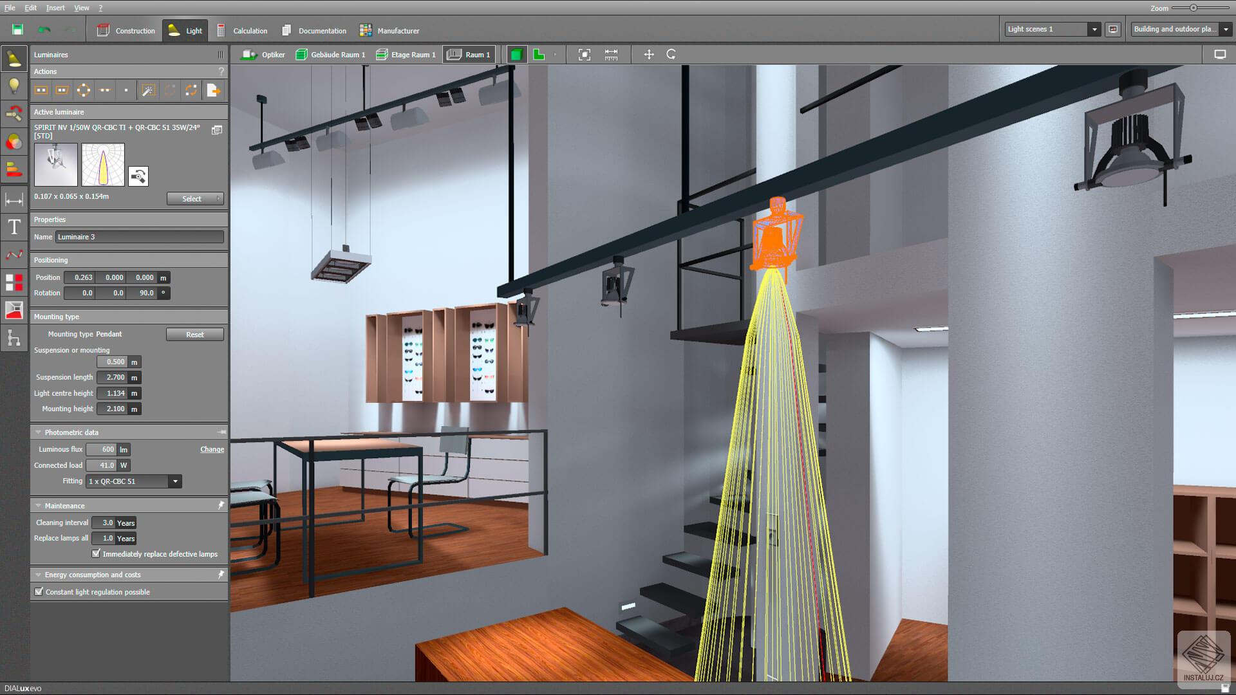1236x695 pixels.
Task: Activate the rotate view icon
Action: click(671, 55)
